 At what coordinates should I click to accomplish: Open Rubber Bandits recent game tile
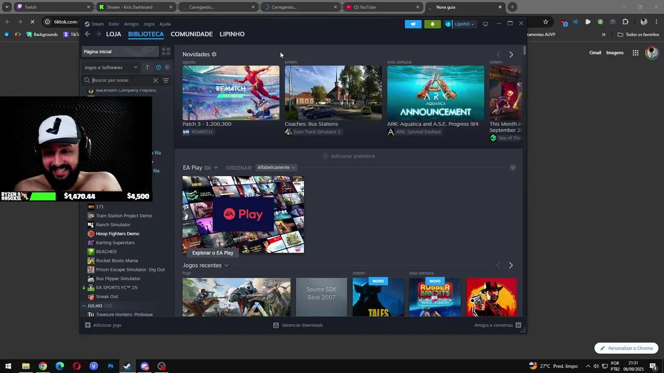(435, 297)
